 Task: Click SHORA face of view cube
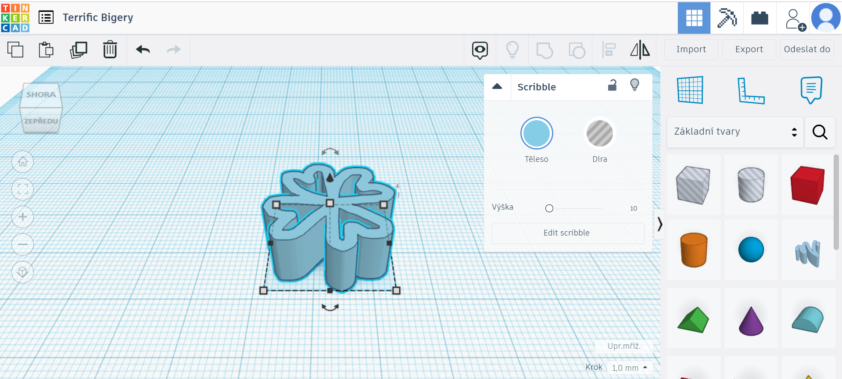41,94
